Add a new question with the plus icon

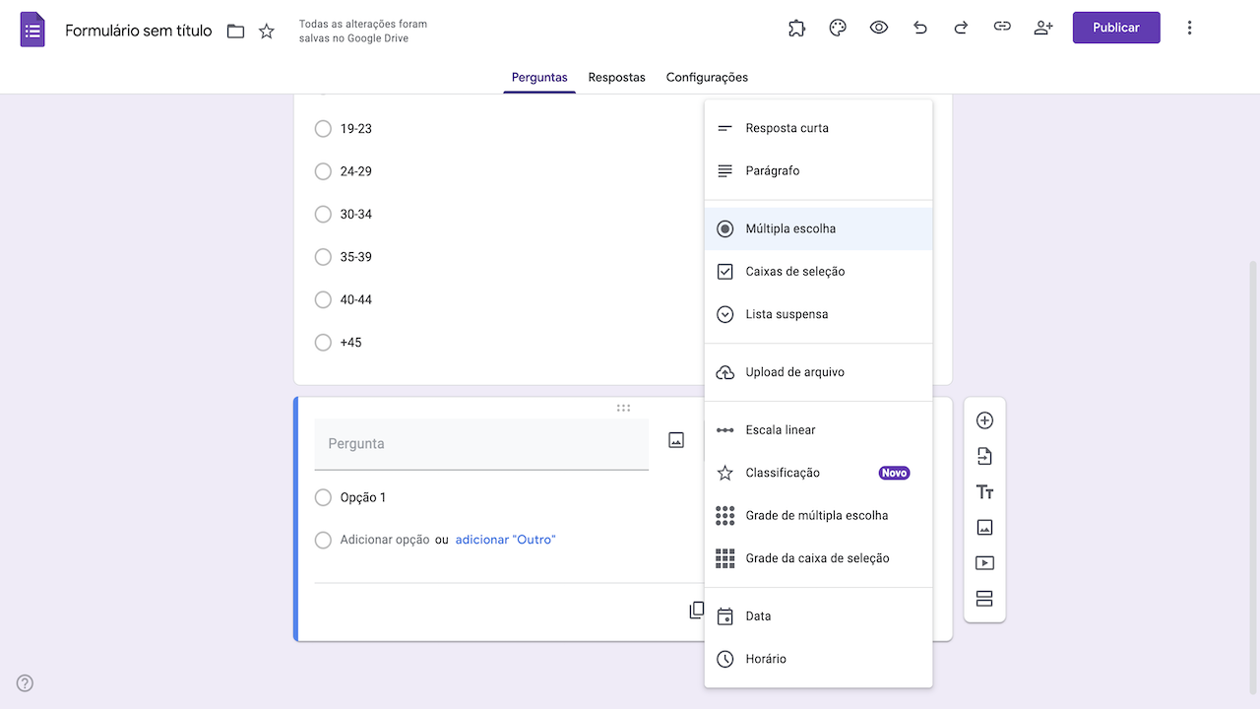(984, 419)
